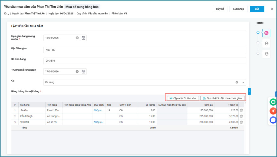Click Cập nhật SL đặt mua chưa giao
The image size is (277, 157).
pyautogui.click(x=222, y=98)
